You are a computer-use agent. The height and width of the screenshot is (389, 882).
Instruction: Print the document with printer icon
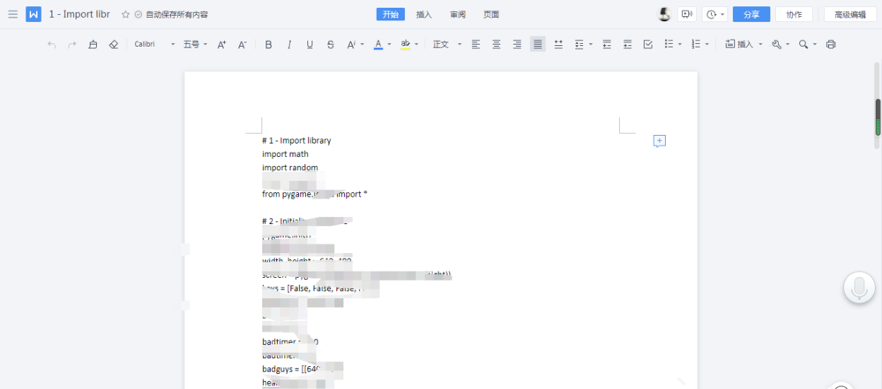coord(831,44)
